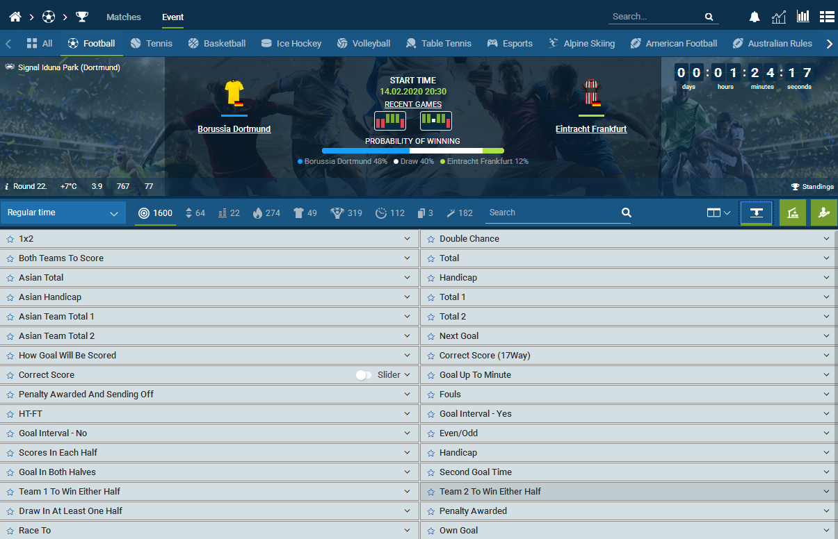The width and height of the screenshot is (838, 539).
Task: Select the 274 flame popular filter
Action: (266, 213)
